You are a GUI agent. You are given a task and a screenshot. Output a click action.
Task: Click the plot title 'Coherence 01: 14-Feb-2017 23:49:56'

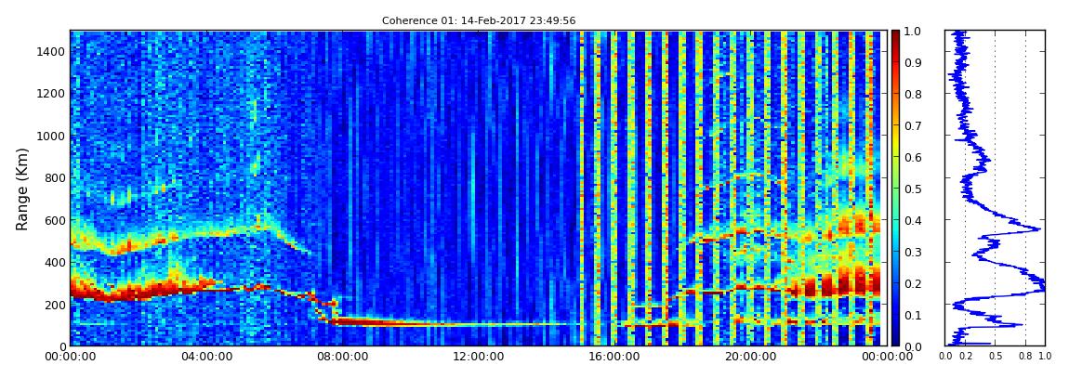pyautogui.click(x=479, y=20)
